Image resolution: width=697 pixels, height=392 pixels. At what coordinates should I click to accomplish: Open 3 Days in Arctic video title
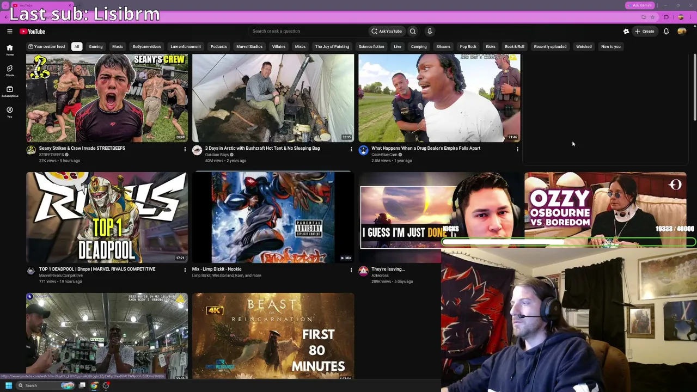click(262, 148)
